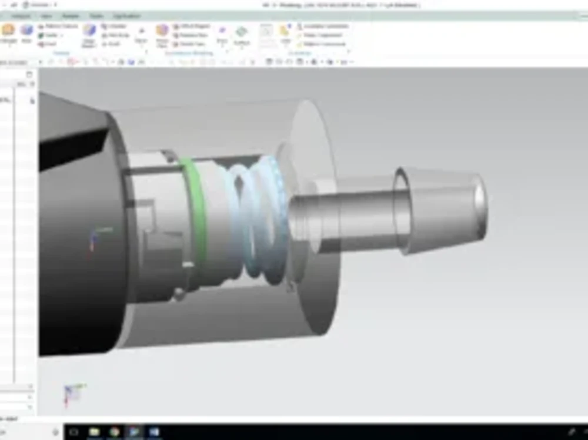The image size is (588, 440).
Task: Click the Replace Face command
Action: click(x=191, y=35)
